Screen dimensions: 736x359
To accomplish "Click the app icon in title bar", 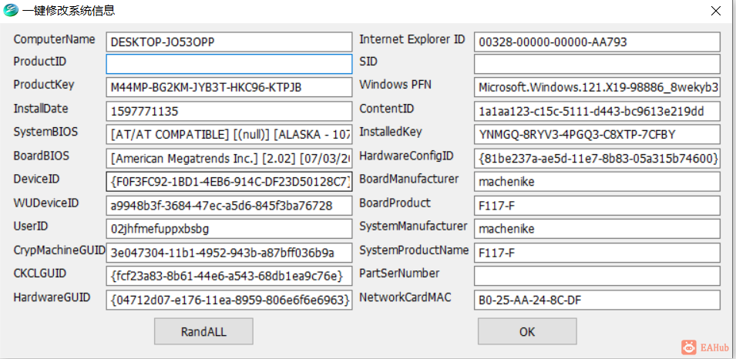I will tap(11, 11).
